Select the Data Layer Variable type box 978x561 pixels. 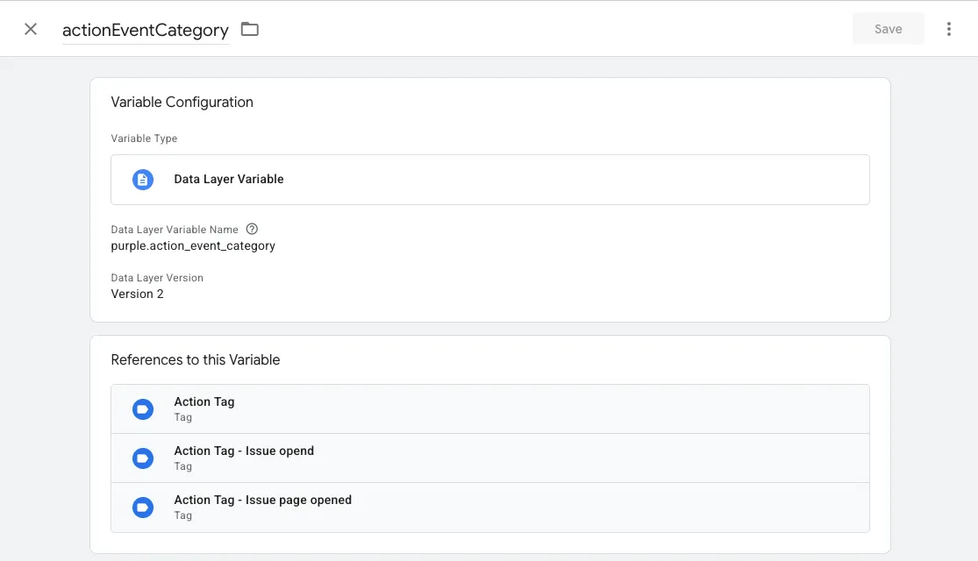pyautogui.click(x=490, y=180)
